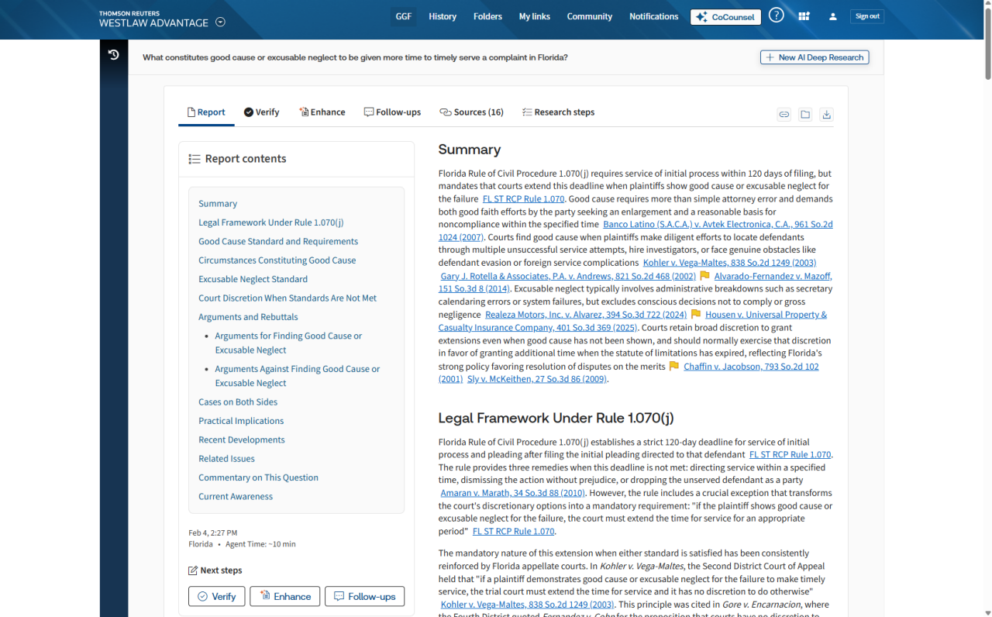Open the GGF client ID menu
992x617 pixels.
(404, 16)
